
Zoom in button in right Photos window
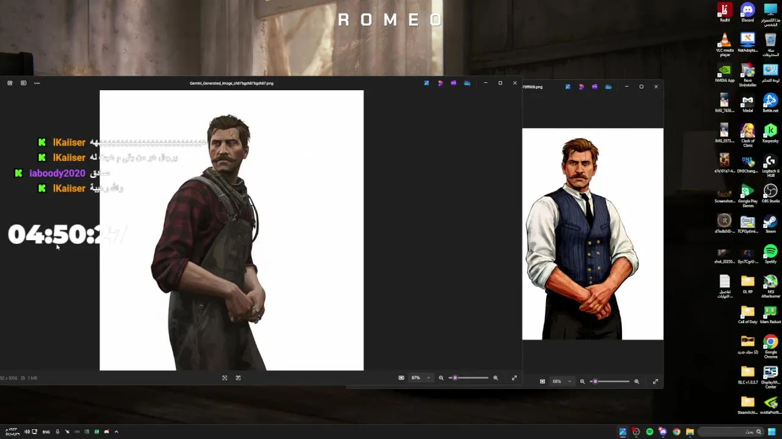pyautogui.click(x=637, y=382)
